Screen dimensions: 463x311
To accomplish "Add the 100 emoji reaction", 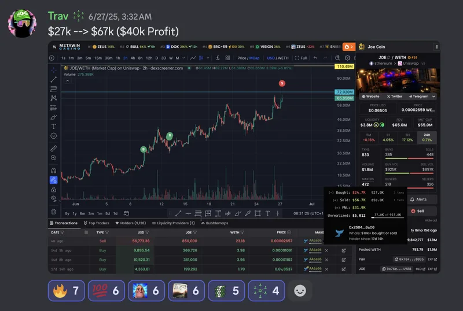I will coord(106,291).
